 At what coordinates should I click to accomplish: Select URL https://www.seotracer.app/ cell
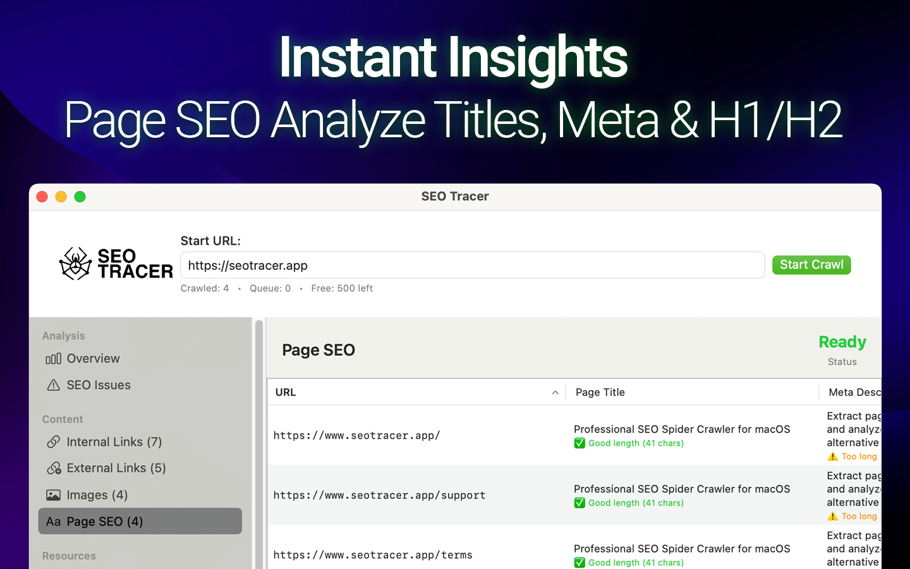click(x=356, y=436)
